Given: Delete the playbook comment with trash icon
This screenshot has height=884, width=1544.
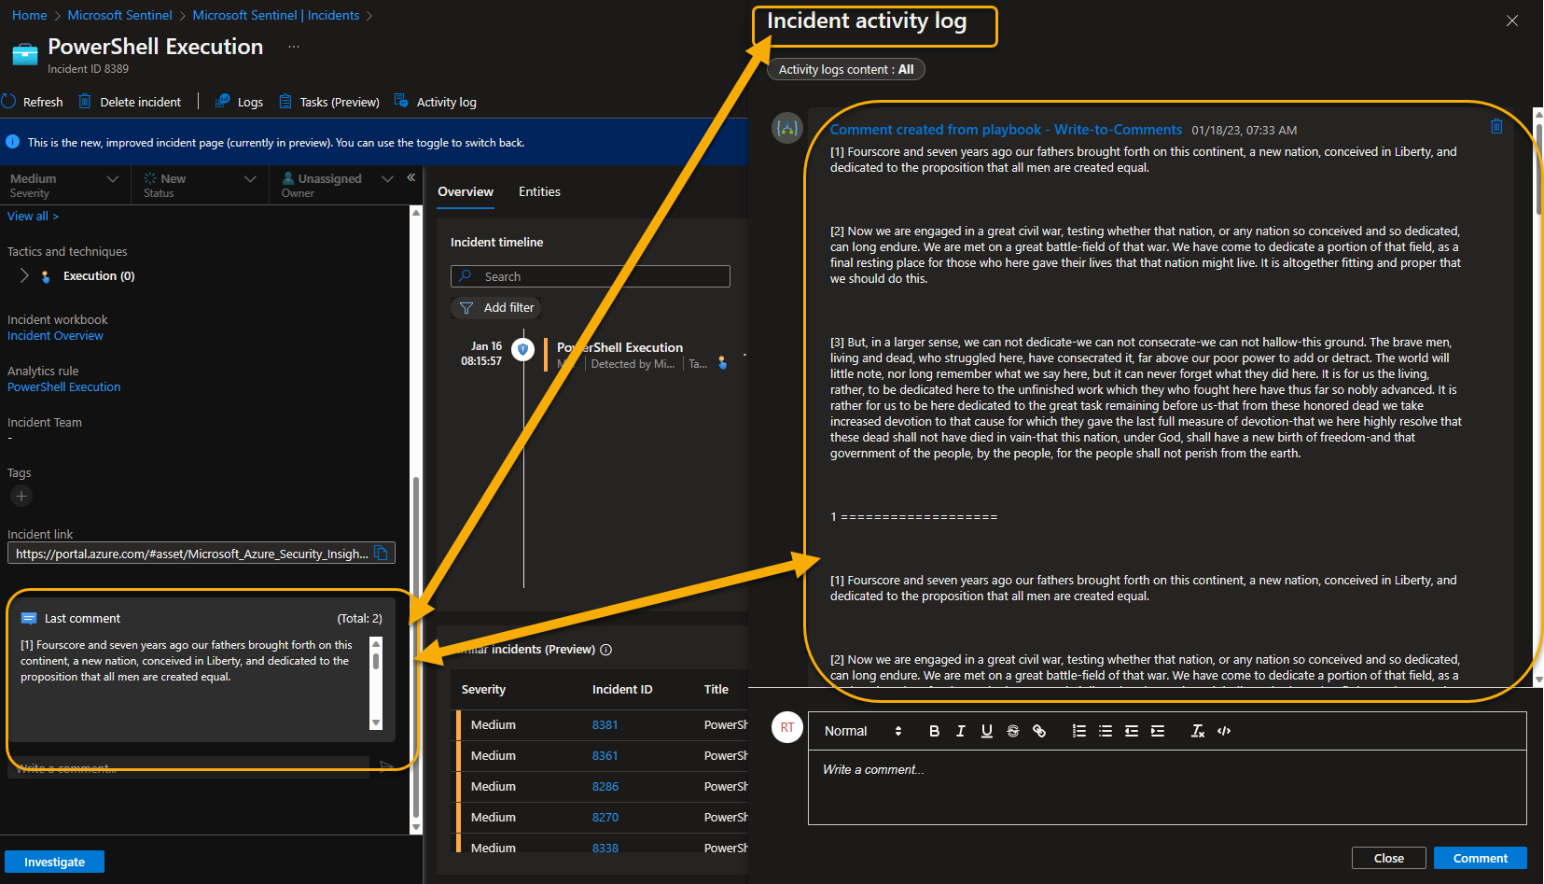Looking at the screenshot, I should pos(1496,127).
